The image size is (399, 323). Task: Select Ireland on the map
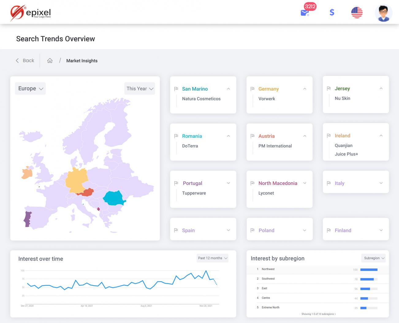click(x=27, y=173)
